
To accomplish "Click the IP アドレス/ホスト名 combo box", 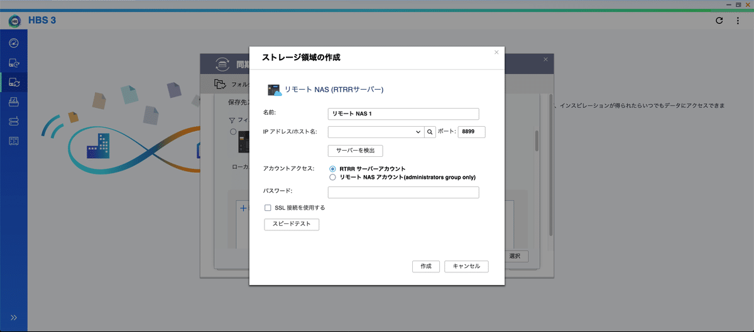I will (376, 132).
